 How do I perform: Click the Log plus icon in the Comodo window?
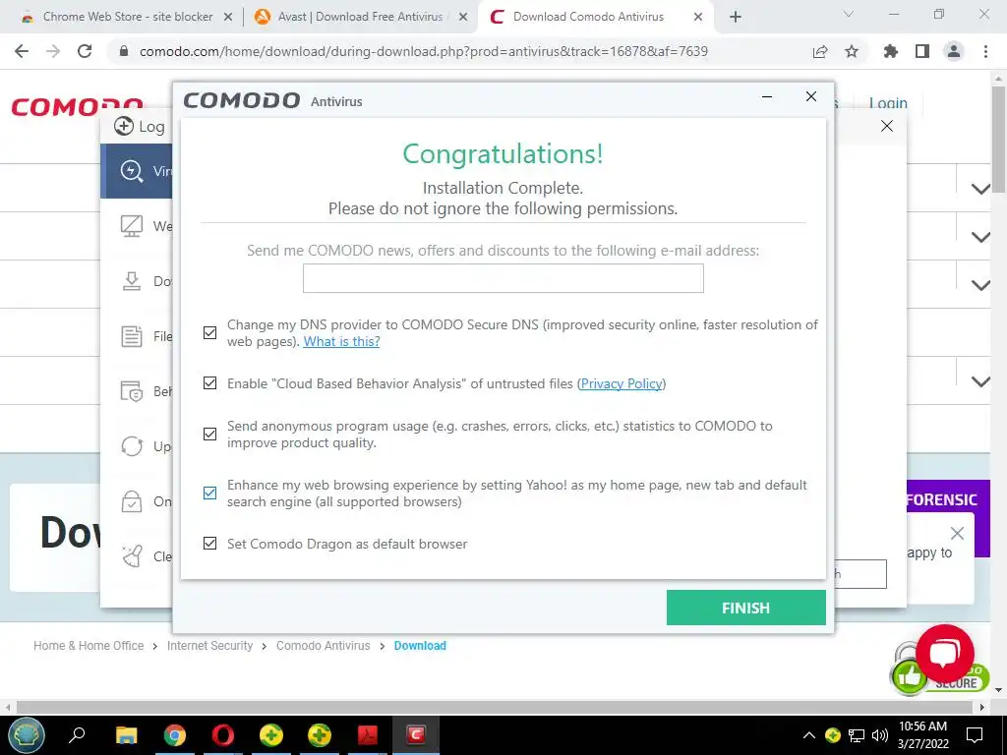(x=124, y=126)
